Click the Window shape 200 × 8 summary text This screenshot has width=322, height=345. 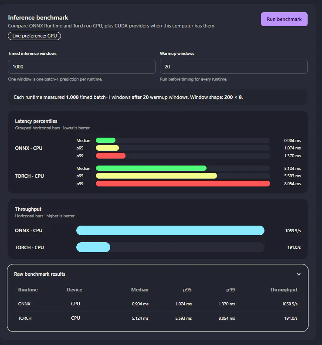pos(217,97)
